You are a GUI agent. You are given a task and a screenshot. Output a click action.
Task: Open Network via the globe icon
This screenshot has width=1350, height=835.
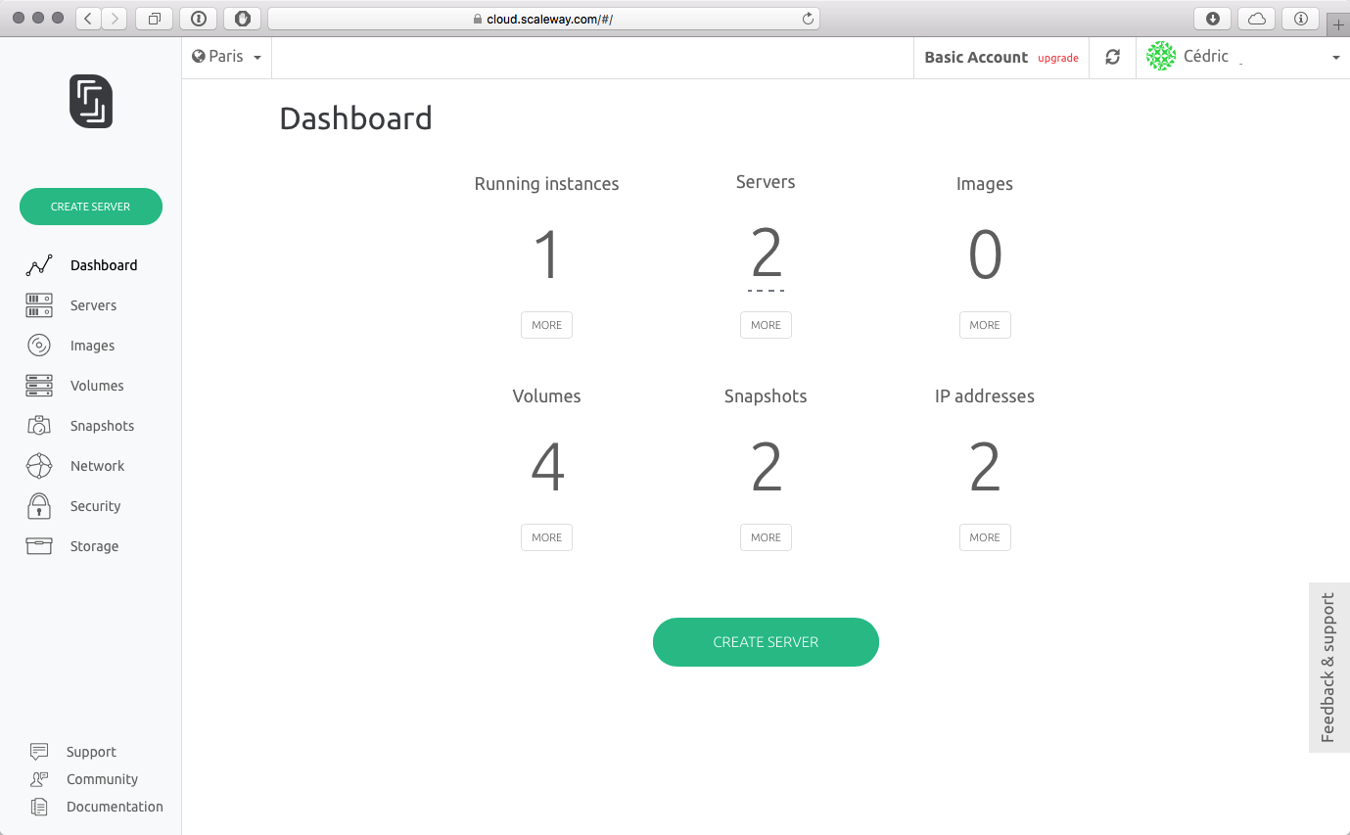pos(39,466)
